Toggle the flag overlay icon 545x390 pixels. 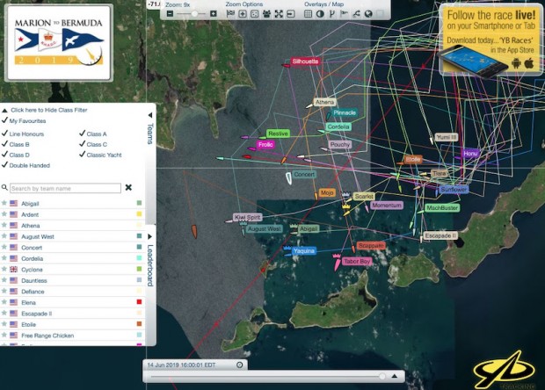point(344,14)
